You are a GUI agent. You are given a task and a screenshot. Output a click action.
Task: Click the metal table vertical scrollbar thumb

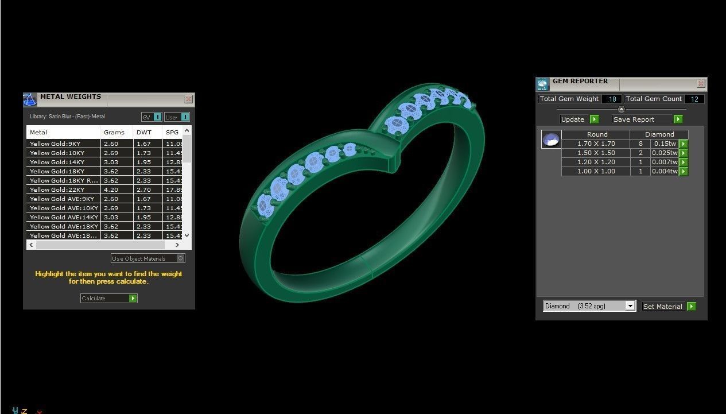click(187, 149)
